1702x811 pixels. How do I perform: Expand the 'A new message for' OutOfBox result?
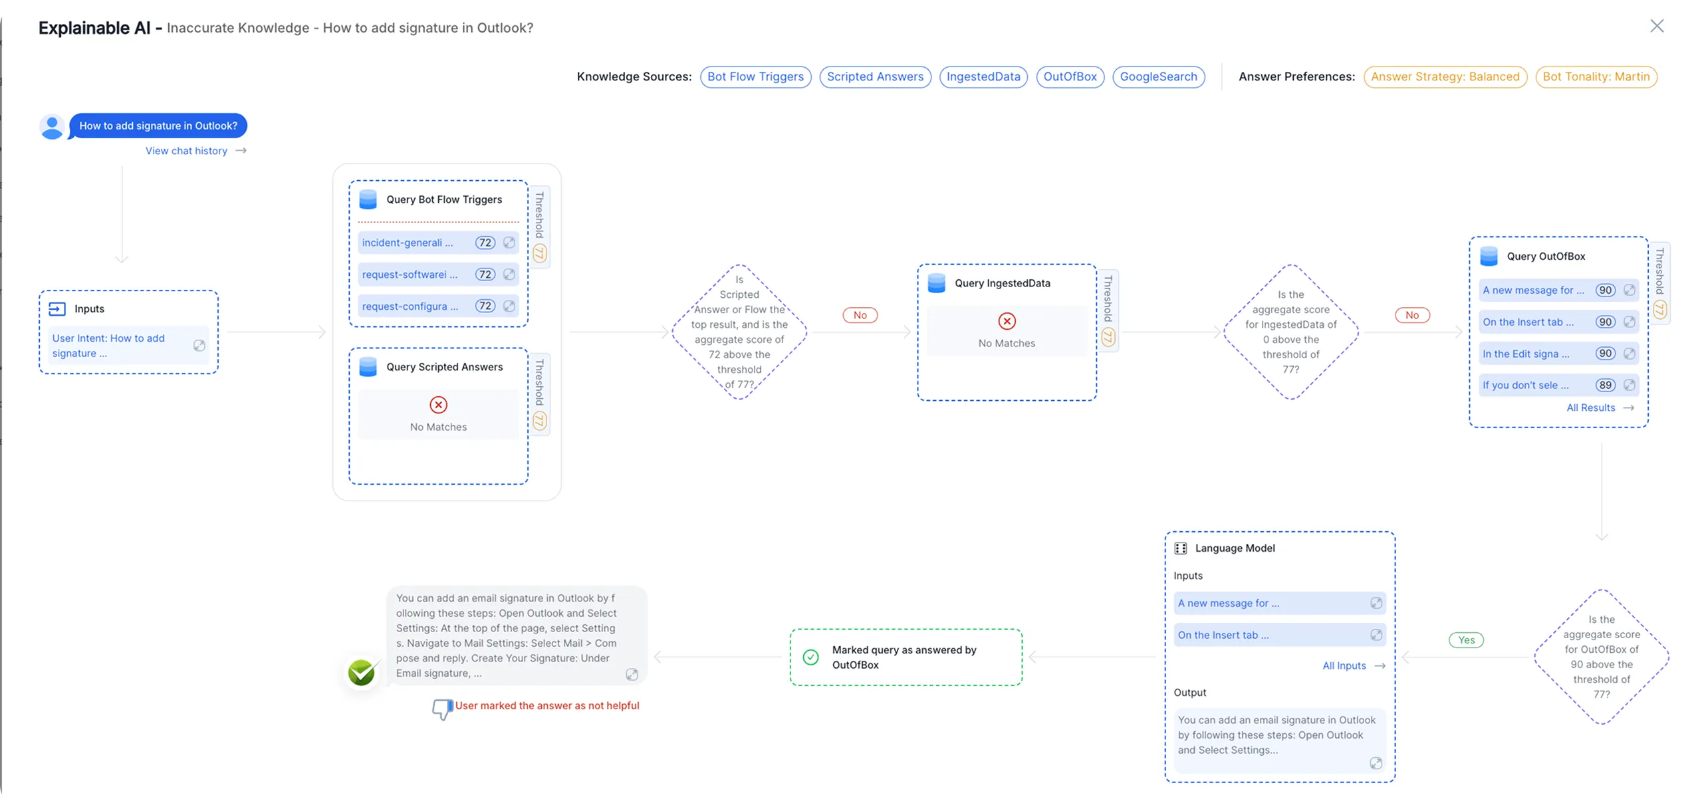tap(1630, 290)
